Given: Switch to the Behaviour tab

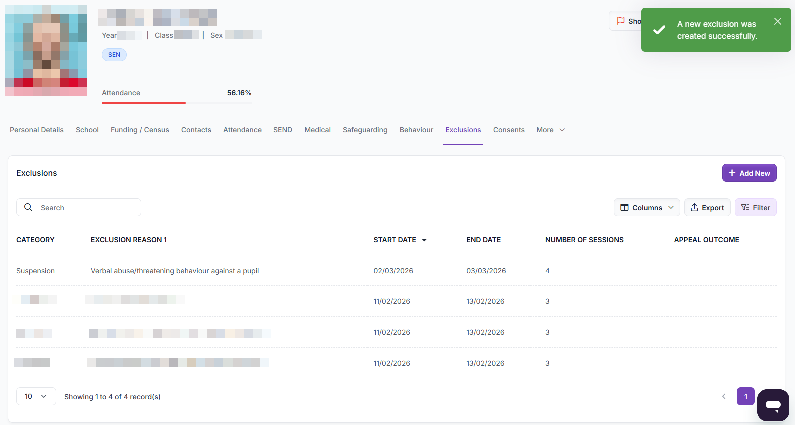Looking at the screenshot, I should (416, 130).
